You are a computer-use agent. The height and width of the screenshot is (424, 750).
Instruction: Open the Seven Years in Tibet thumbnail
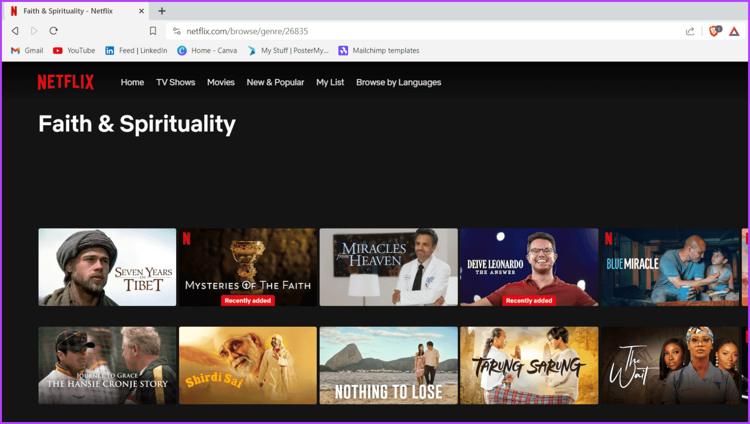tap(107, 267)
